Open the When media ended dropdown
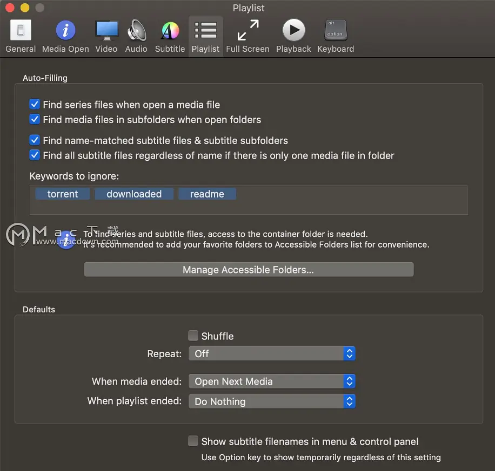495x471 pixels. coord(272,381)
